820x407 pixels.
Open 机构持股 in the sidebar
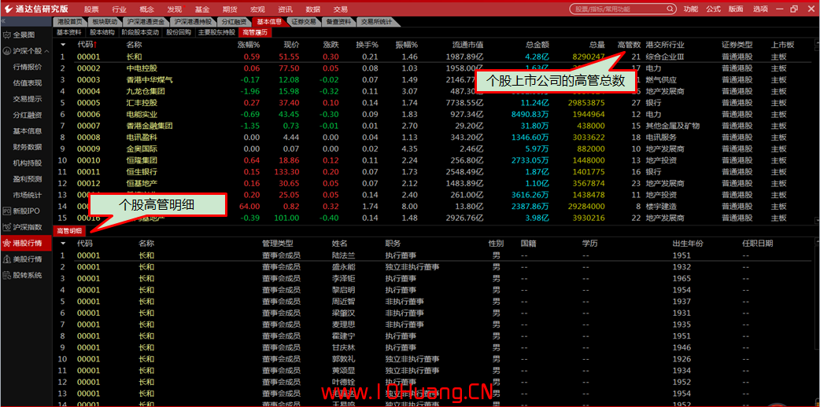pos(28,163)
